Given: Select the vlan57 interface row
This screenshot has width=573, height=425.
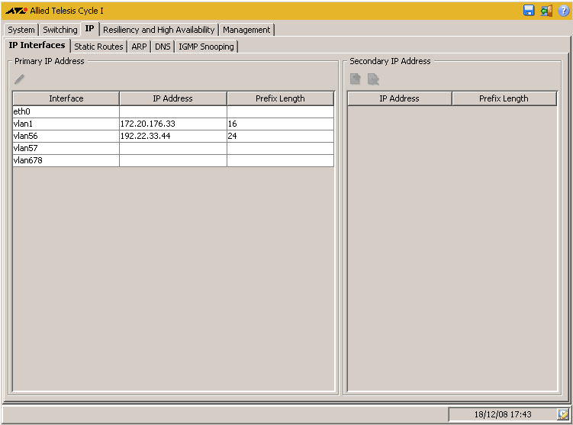Looking at the screenshot, I should pos(173,148).
